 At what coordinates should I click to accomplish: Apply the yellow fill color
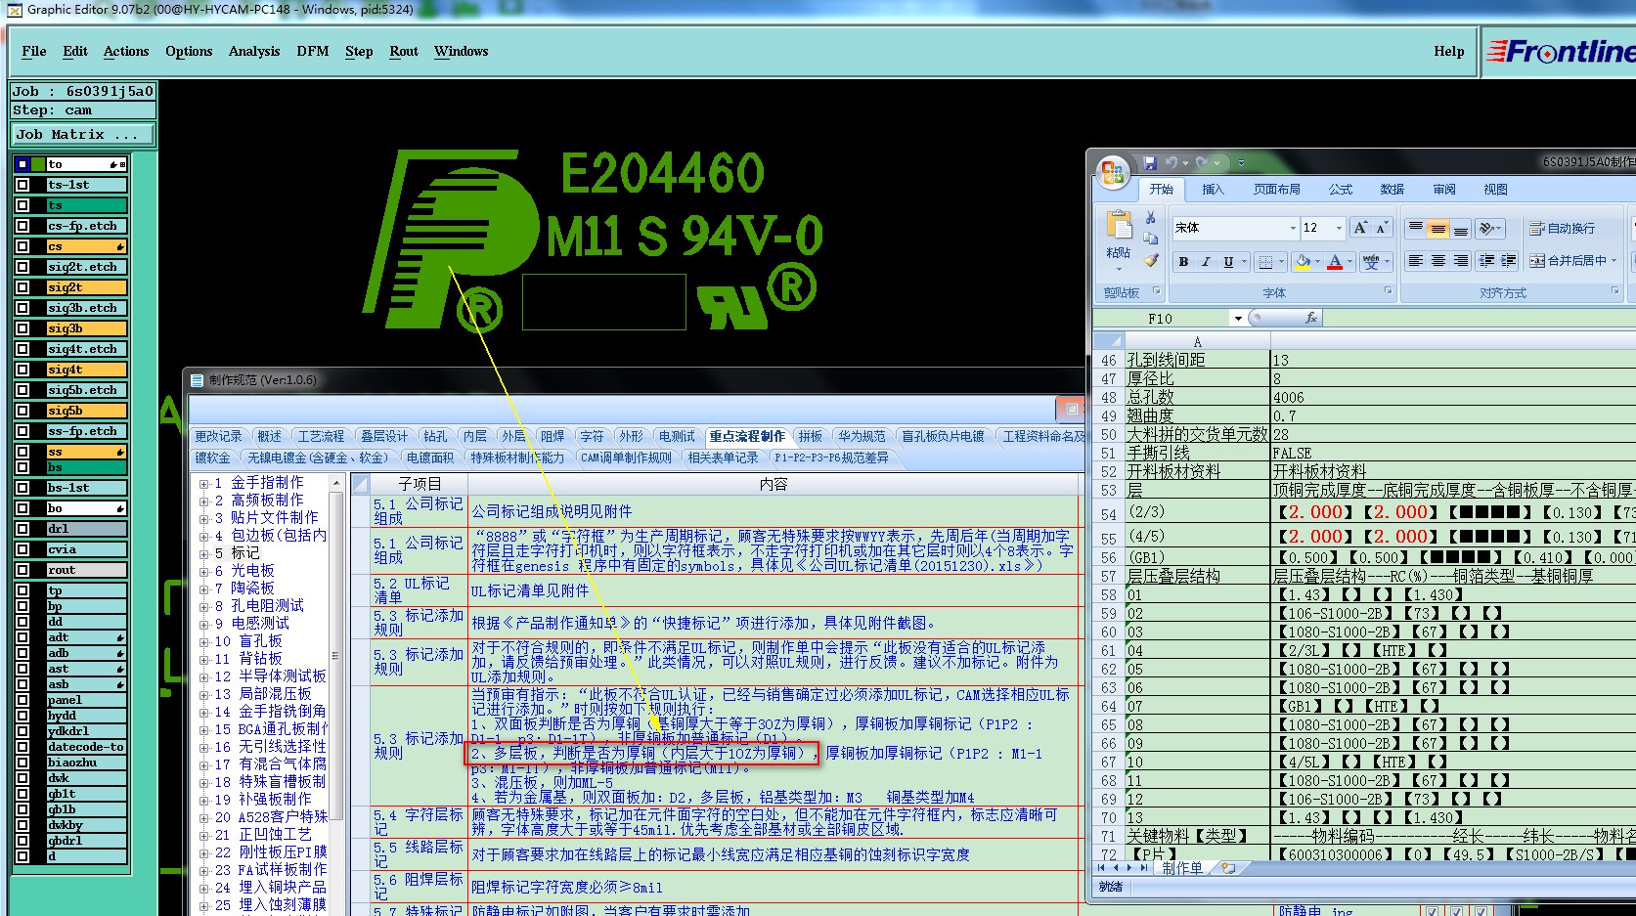[1303, 262]
